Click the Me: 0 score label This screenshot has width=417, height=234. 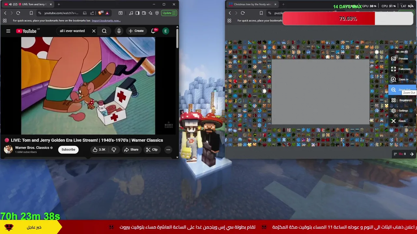pyautogui.click(x=402, y=154)
